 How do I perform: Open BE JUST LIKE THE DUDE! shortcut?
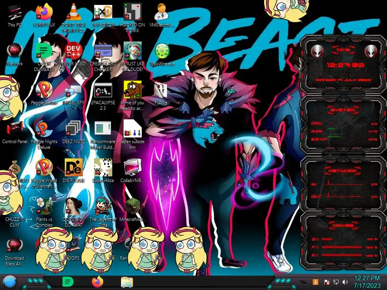tap(133, 57)
